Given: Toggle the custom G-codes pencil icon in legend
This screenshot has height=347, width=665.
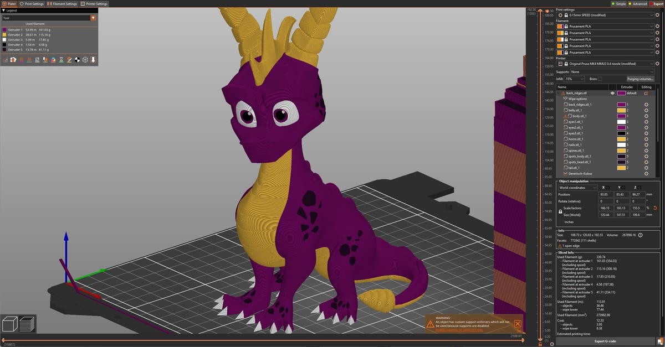Looking at the screenshot, I should coord(69,59).
